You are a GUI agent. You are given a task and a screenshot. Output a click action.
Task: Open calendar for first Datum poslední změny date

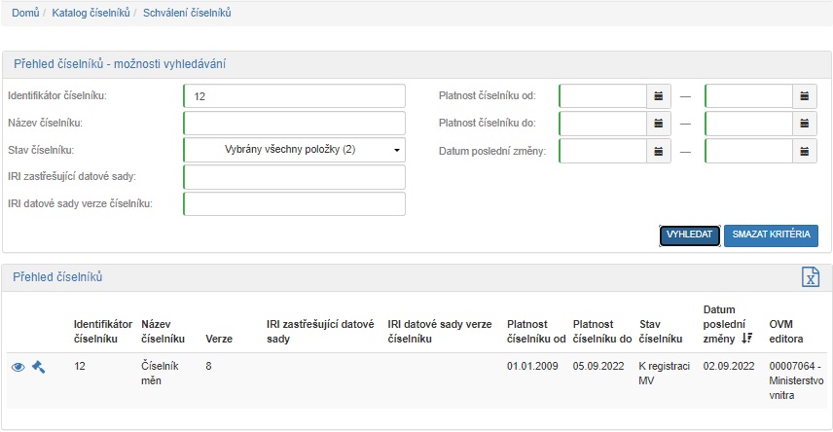[659, 151]
